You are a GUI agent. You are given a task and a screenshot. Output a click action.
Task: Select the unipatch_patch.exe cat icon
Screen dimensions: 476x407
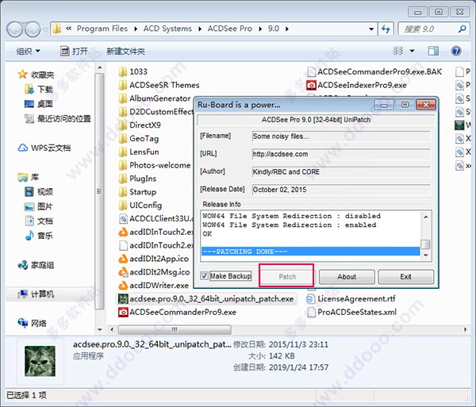tap(123, 299)
